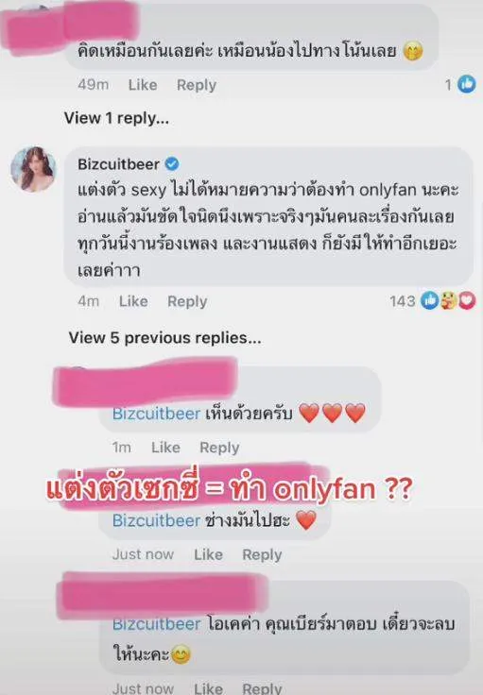Like the 1m reply with three hearts
The width and height of the screenshot is (483, 695).
[165, 448]
